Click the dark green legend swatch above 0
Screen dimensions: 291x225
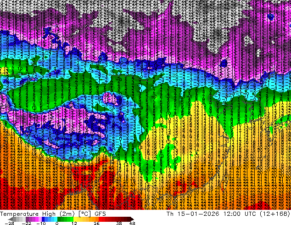[59, 219]
